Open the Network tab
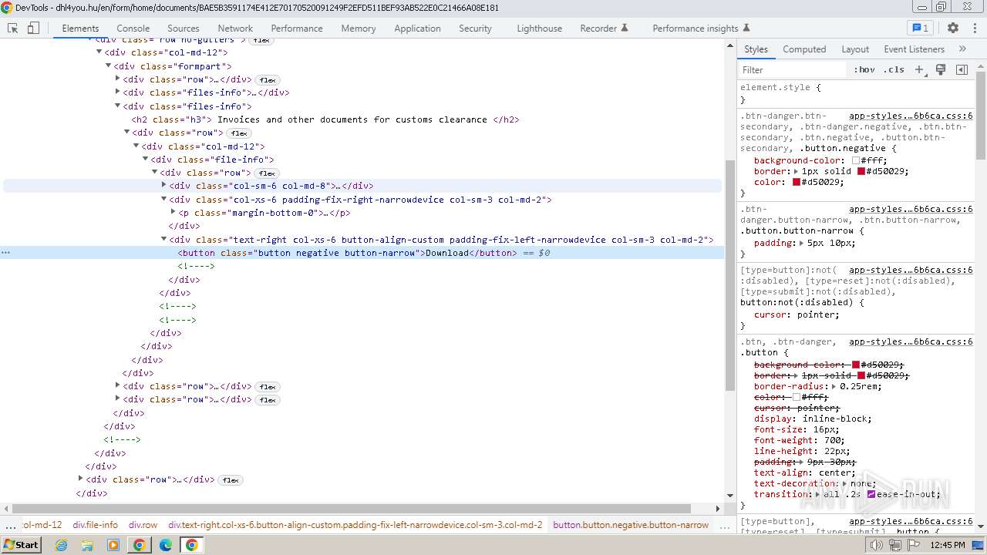The width and height of the screenshot is (987, 555). click(x=235, y=28)
